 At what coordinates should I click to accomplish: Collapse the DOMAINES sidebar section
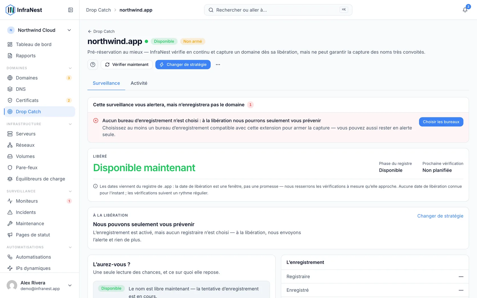pyautogui.click(x=70, y=68)
